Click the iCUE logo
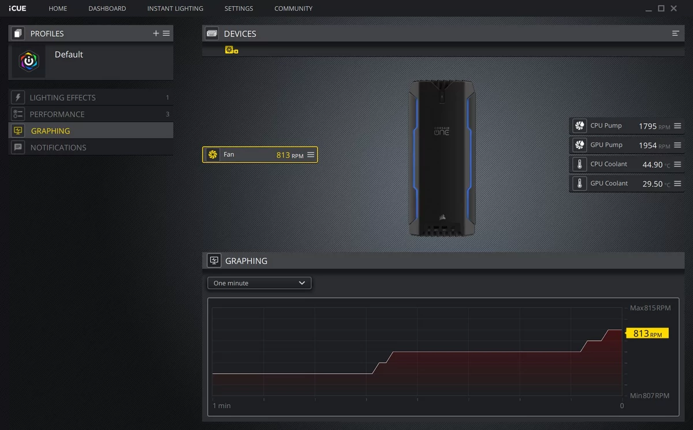This screenshot has height=430, width=693. [17, 9]
